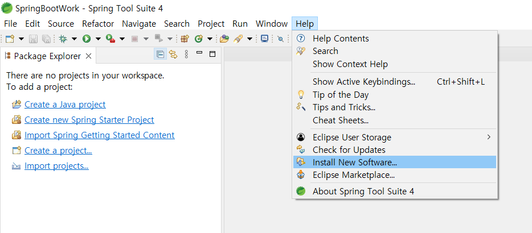Close the Package Explorer view
This screenshot has width=532, height=233.
click(x=88, y=56)
